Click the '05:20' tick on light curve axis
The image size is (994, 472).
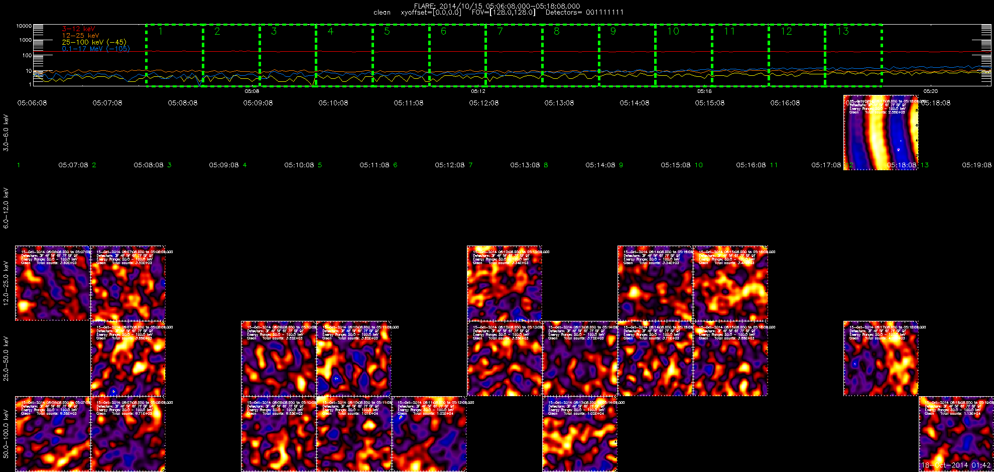(930, 91)
